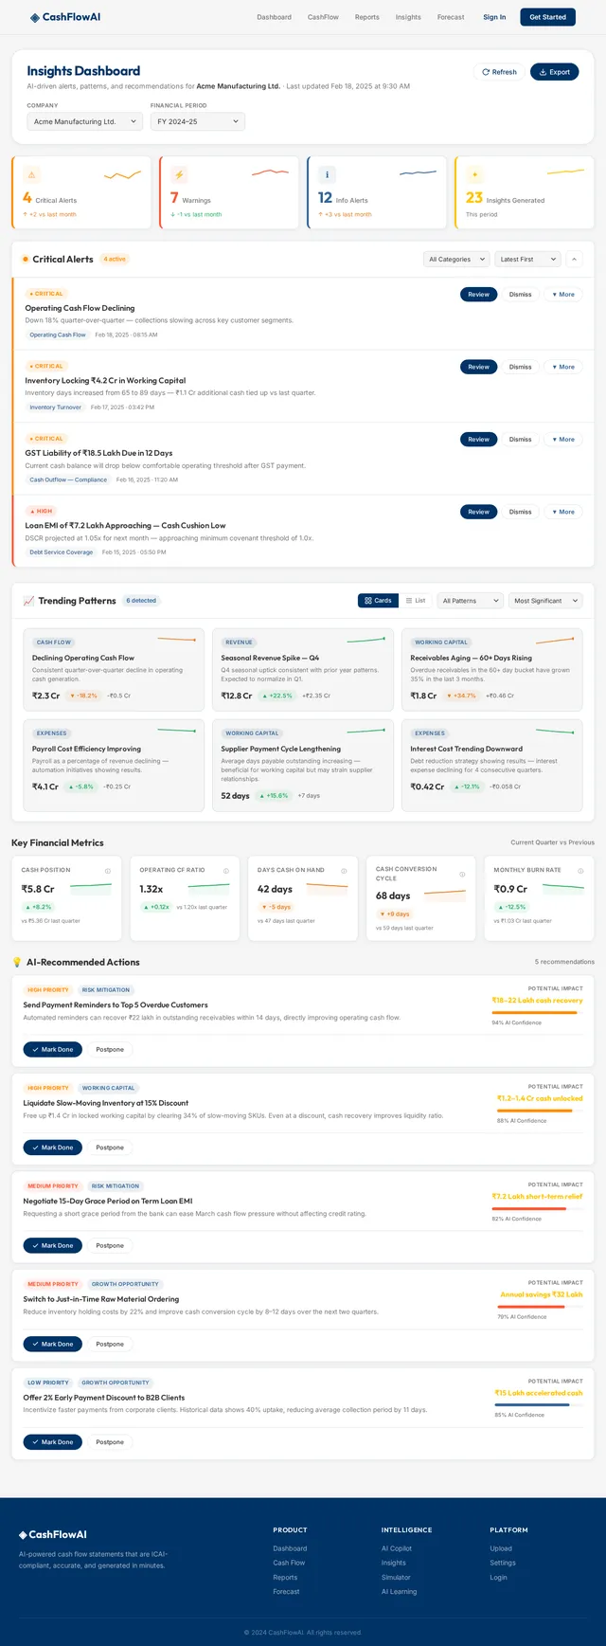Click the warning triangle on Critical Alerts card
The height and width of the screenshot is (1646, 606).
31,174
